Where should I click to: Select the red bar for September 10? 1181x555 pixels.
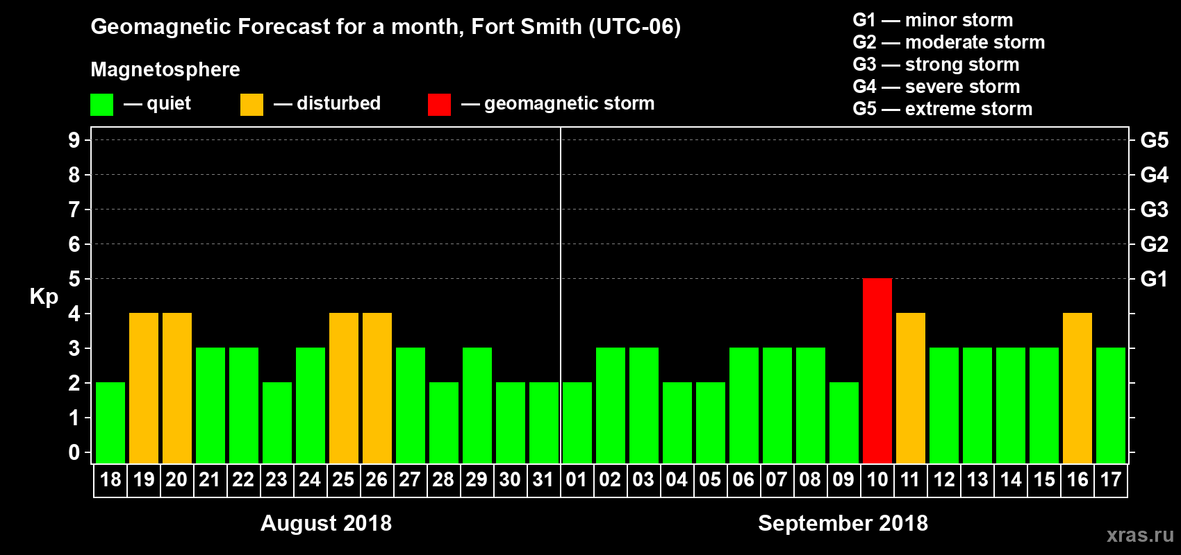tap(877, 371)
